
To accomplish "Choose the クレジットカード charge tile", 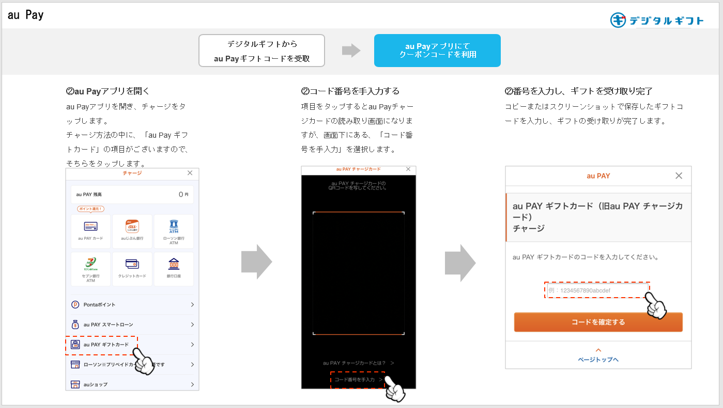I will [132, 269].
